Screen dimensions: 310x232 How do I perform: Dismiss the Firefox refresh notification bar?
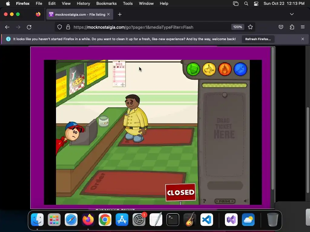[x=303, y=39]
